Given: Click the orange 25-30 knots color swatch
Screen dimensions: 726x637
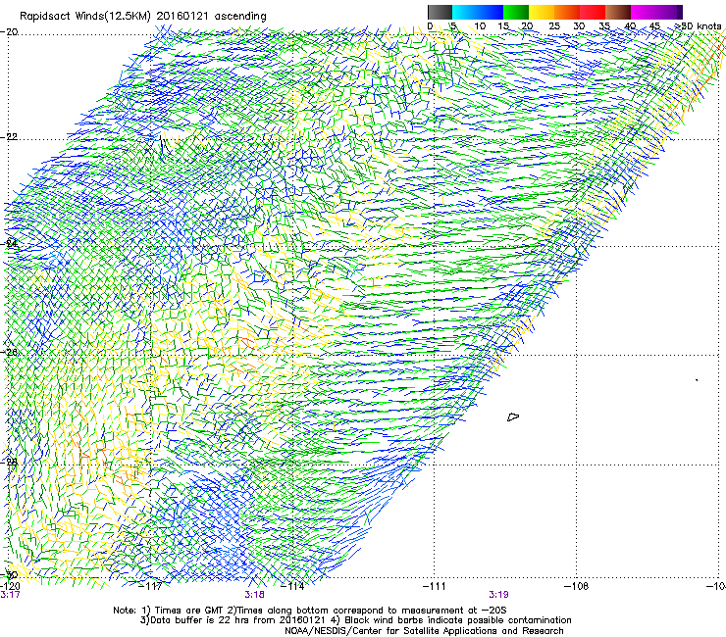Looking at the screenshot, I should [567, 12].
